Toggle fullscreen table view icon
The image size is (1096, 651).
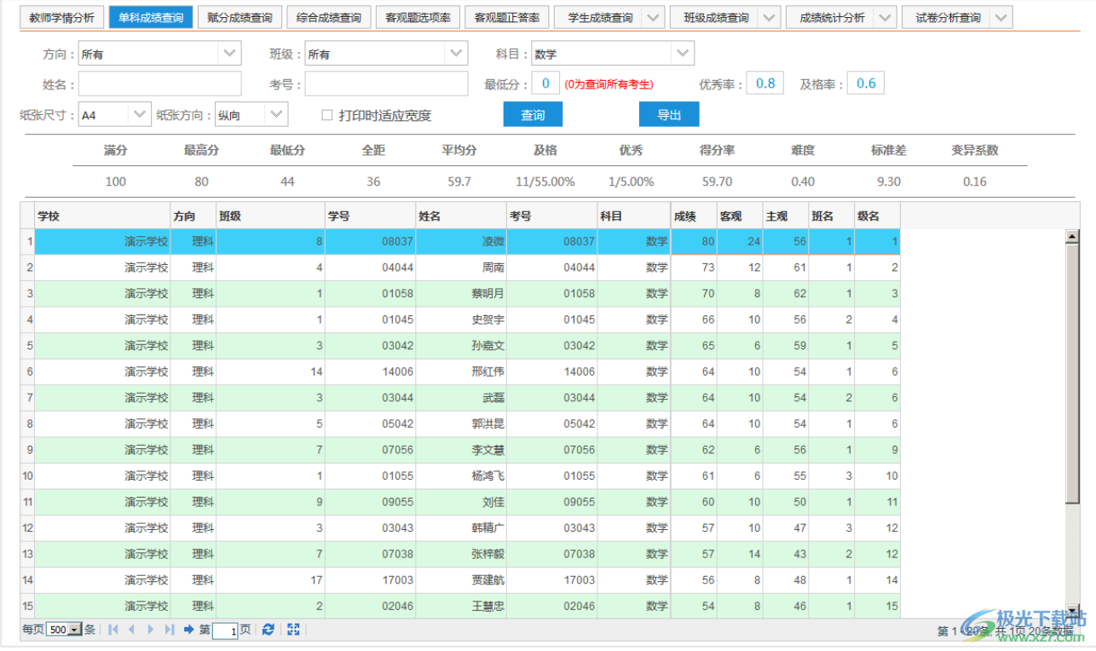(x=293, y=630)
